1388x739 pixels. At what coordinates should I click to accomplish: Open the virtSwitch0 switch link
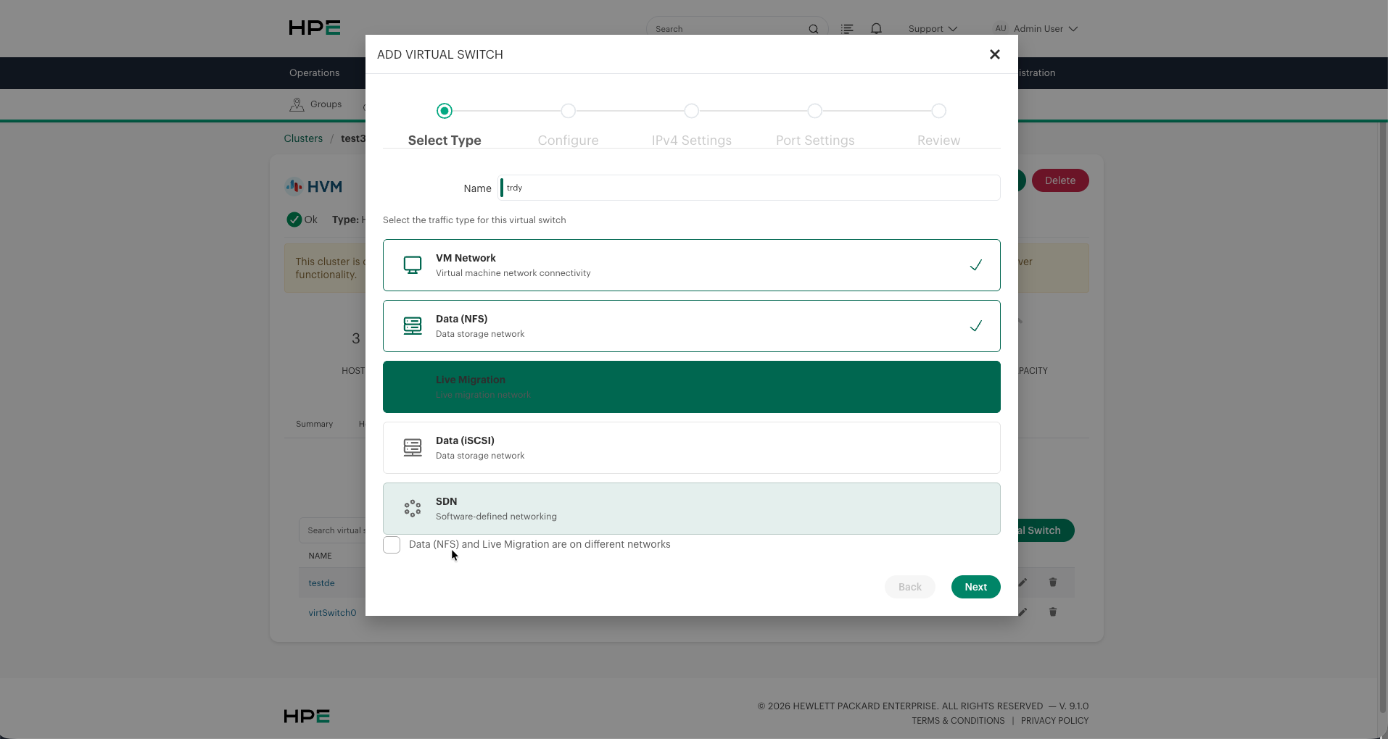[332, 613]
